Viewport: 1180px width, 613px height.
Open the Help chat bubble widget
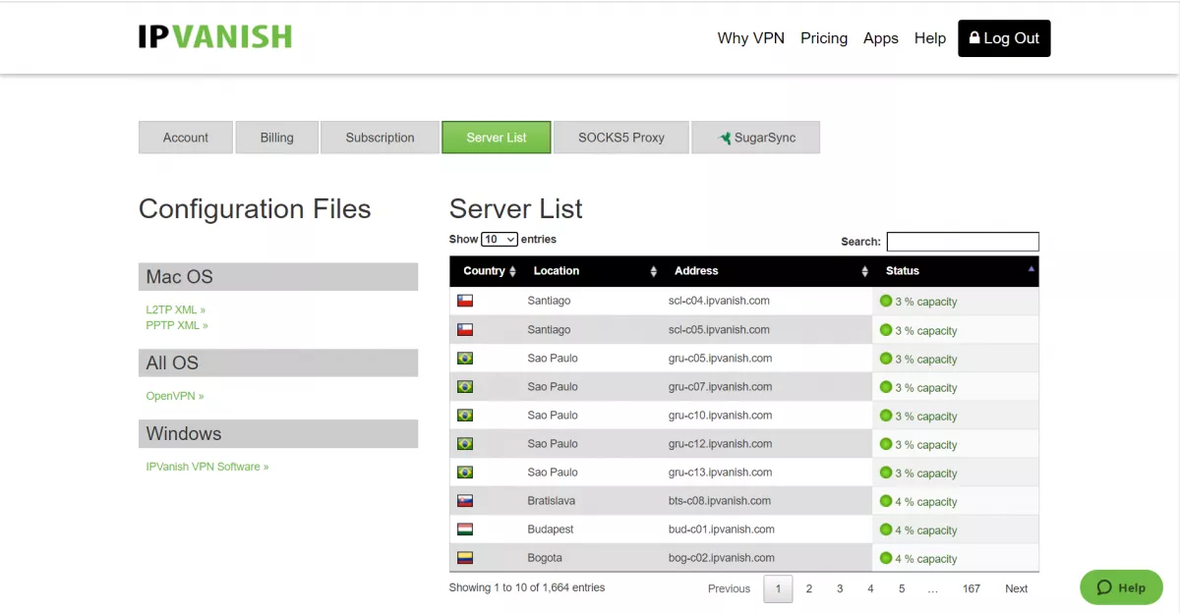(1121, 587)
